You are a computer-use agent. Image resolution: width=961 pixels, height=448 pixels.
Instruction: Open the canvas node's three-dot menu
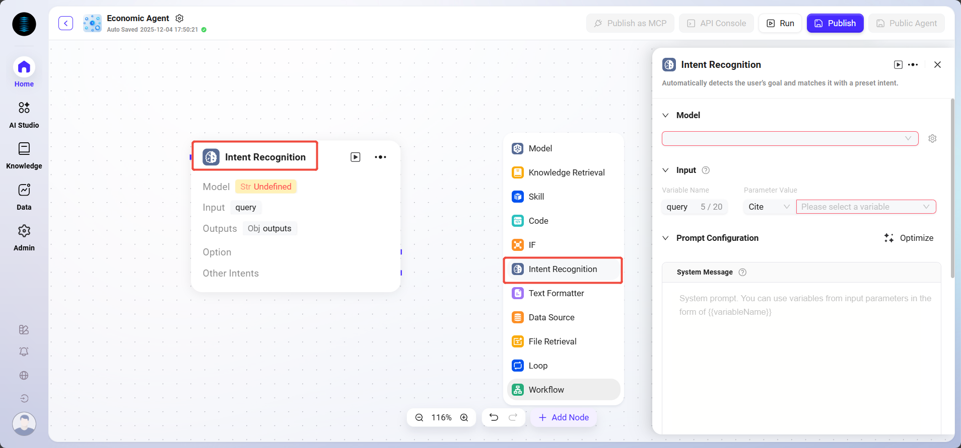tap(380, 157)
